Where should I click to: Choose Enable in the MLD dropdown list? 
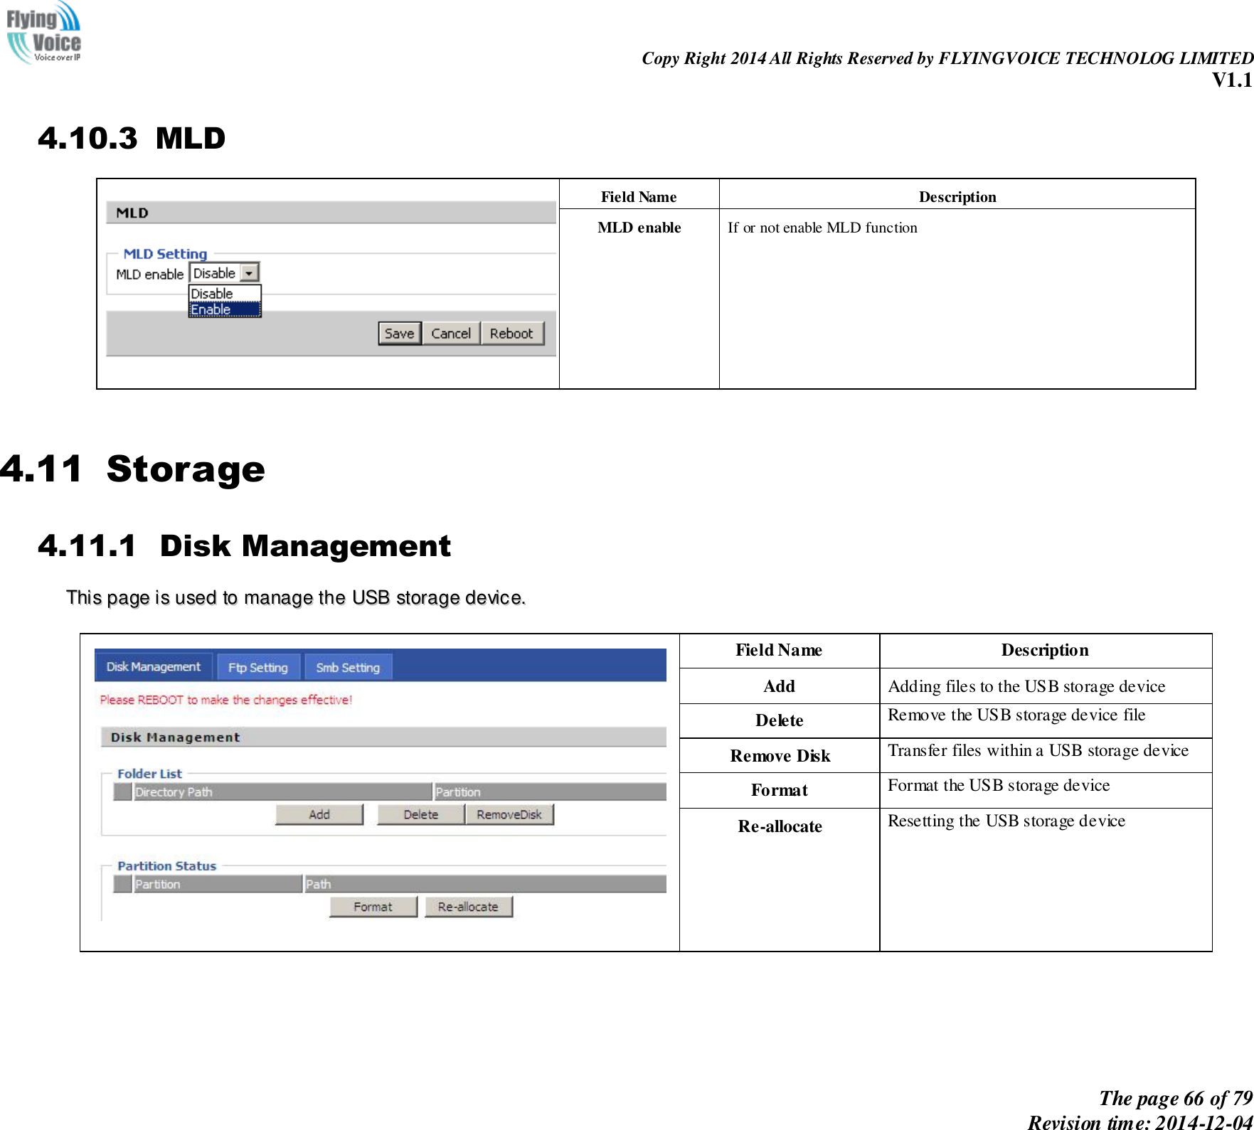click(x=225, y=309)
